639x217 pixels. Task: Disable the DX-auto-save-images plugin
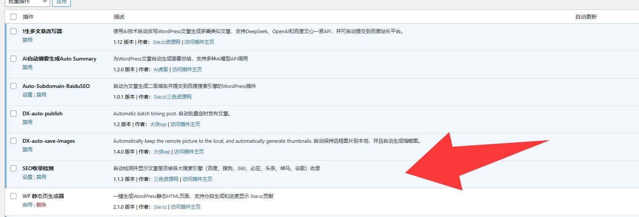click(28, 150)
